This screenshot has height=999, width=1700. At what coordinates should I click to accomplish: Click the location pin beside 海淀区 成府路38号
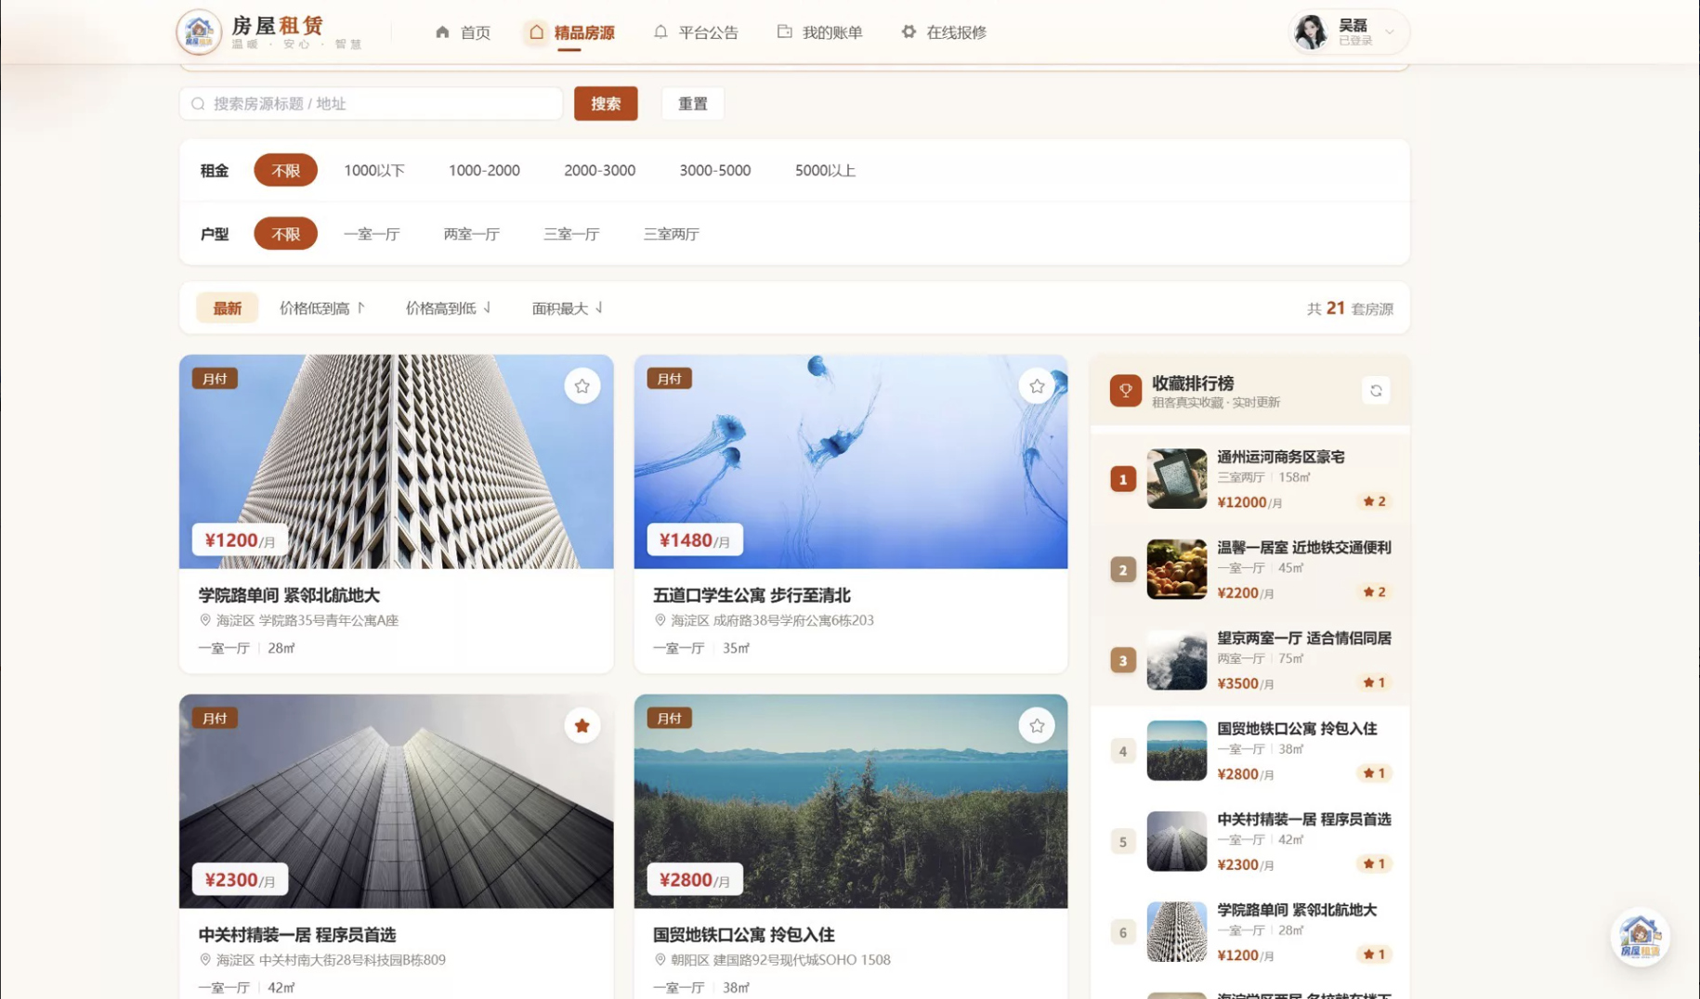pos(660,620)
